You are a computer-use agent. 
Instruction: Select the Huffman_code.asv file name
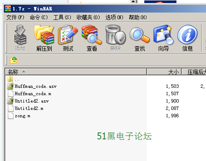pyautogui.click(x=36, y=86)
